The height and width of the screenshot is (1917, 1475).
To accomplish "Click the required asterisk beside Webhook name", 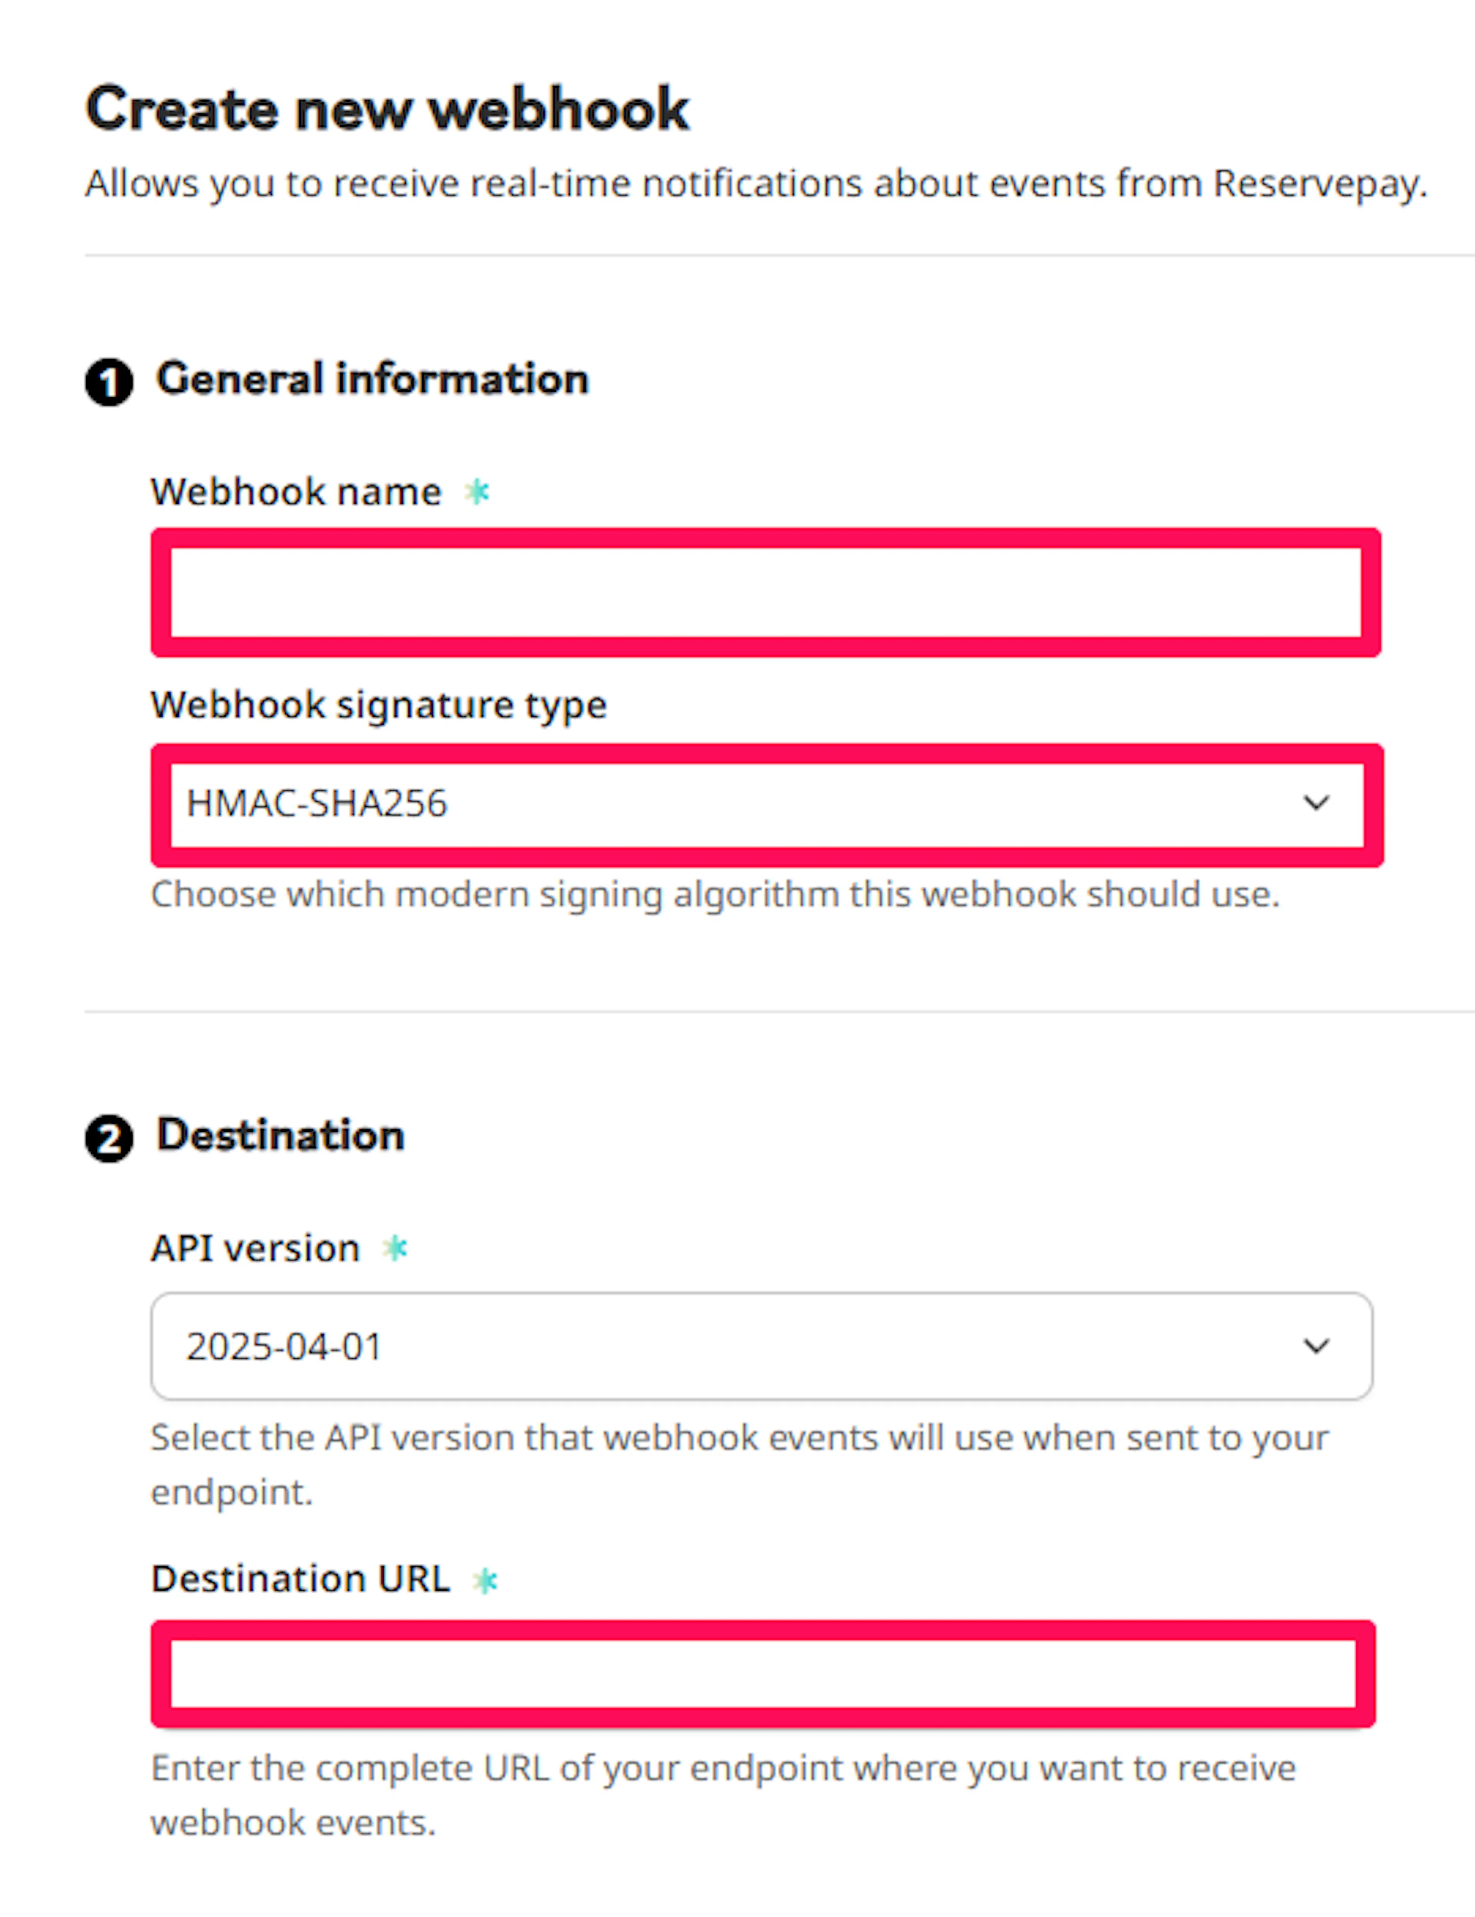I will 477,492.
